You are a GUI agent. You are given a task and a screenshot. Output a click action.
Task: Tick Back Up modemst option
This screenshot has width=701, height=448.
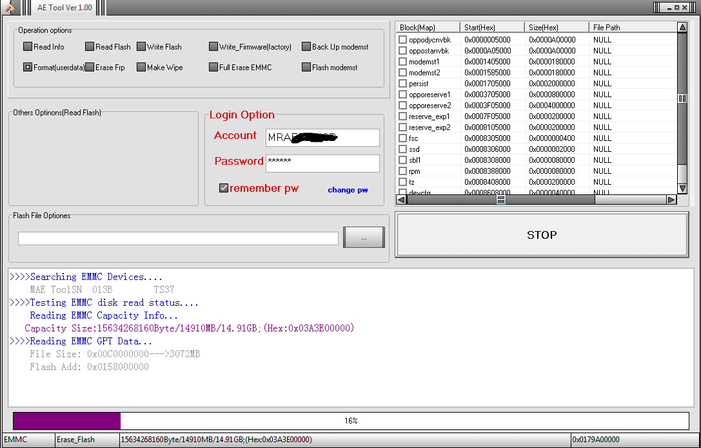[306, 46]
